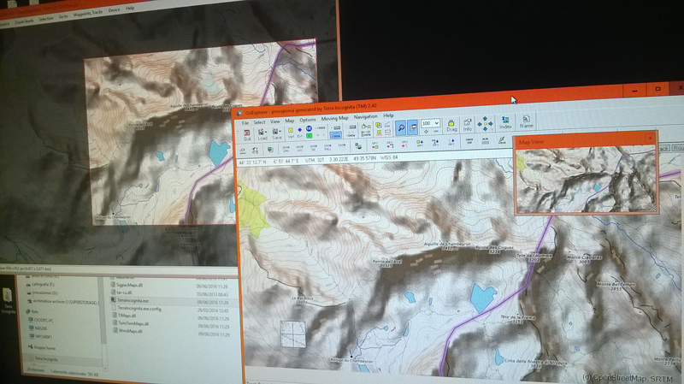Open the Index map icon
This screenshot has height=384, width=684.
coord(505,122)
